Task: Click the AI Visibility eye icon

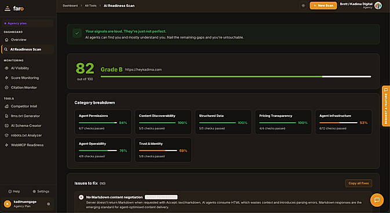Action: (x=7, y=68)
